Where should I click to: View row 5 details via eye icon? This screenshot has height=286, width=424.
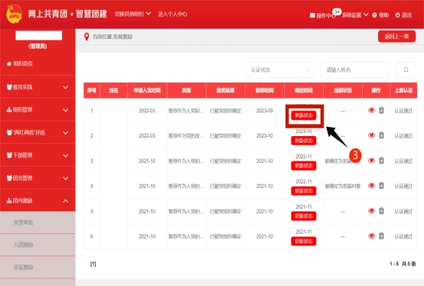371,210
